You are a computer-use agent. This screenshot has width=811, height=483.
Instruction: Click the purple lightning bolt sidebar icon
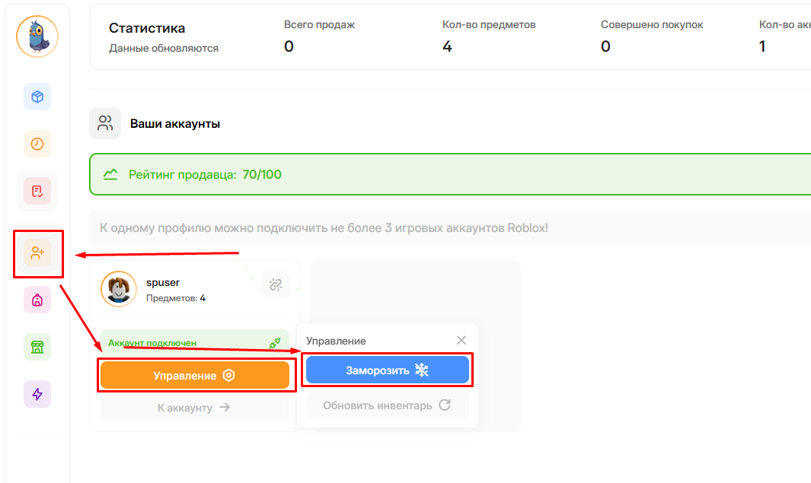coord(37,394)
